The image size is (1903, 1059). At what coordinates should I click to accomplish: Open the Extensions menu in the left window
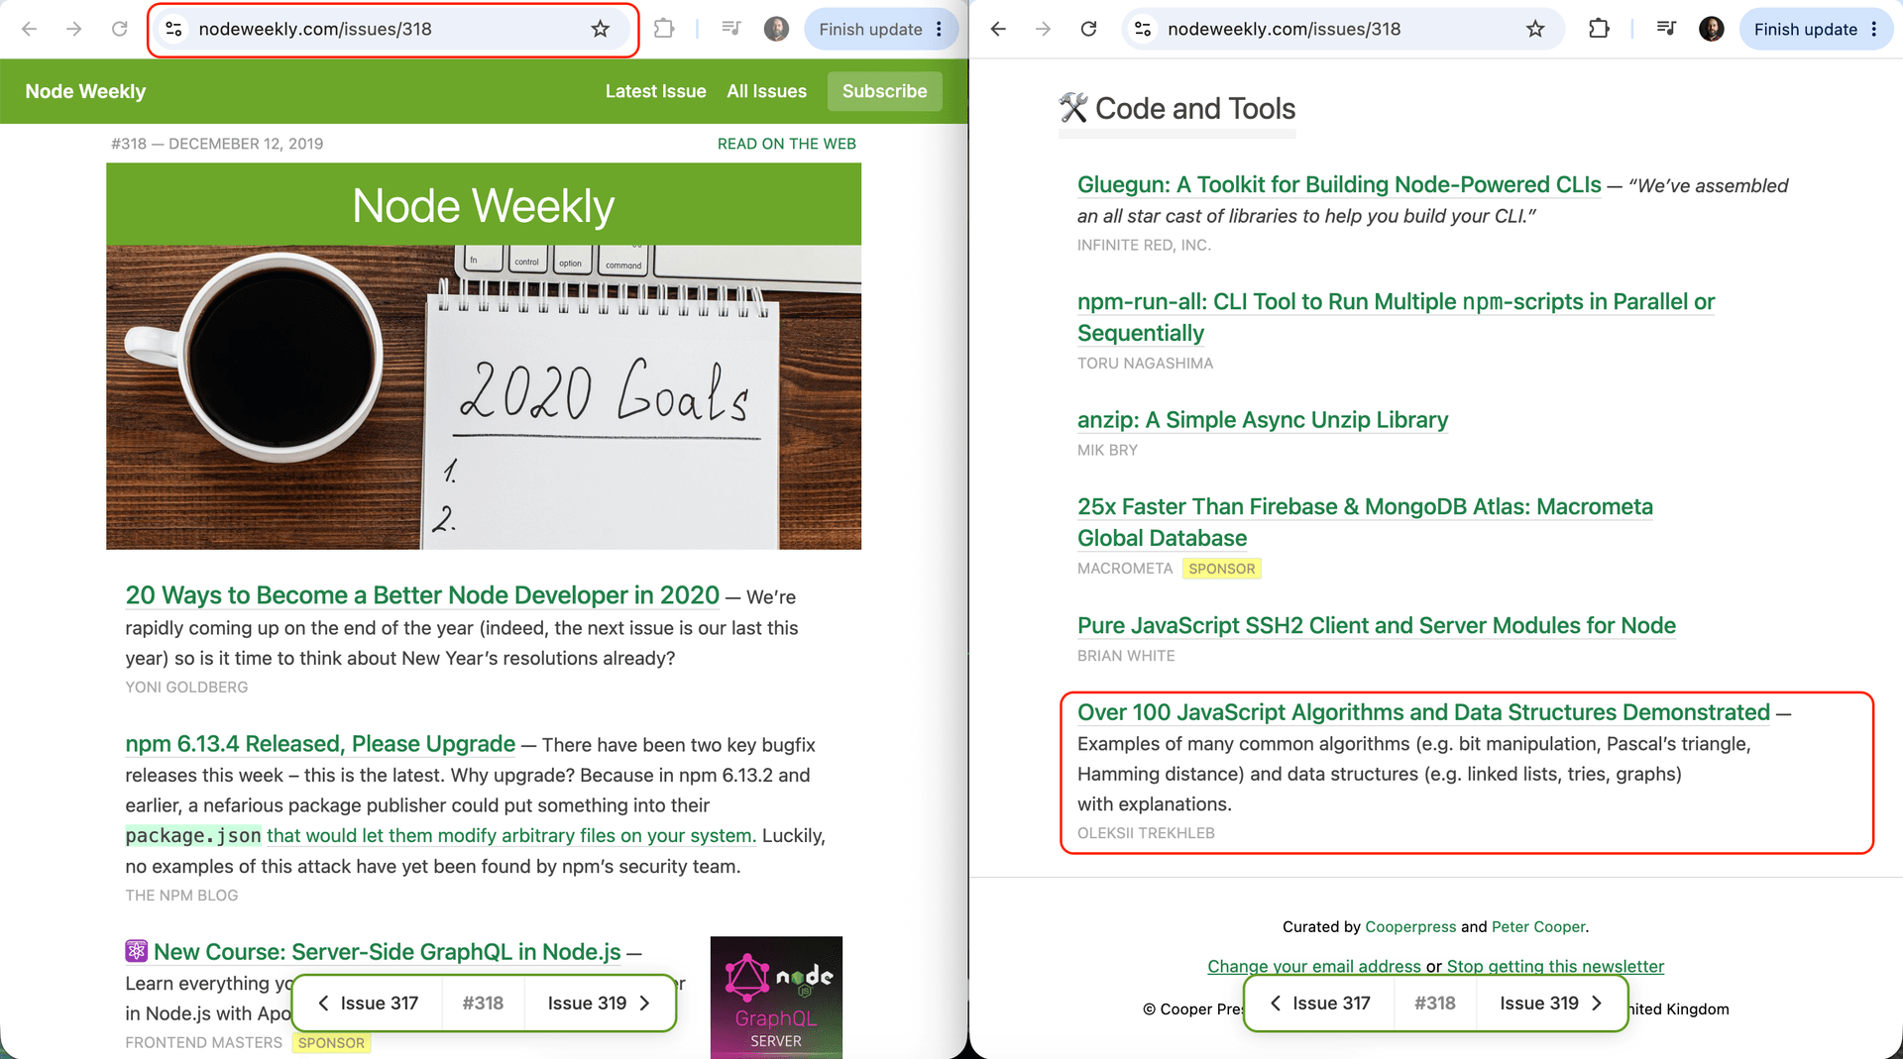[664, 29]
